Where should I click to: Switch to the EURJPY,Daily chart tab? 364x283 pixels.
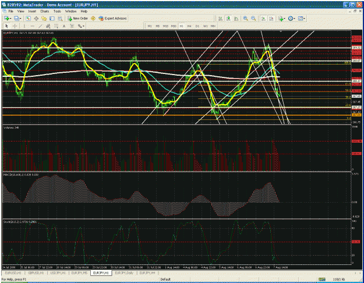(124, 273)
